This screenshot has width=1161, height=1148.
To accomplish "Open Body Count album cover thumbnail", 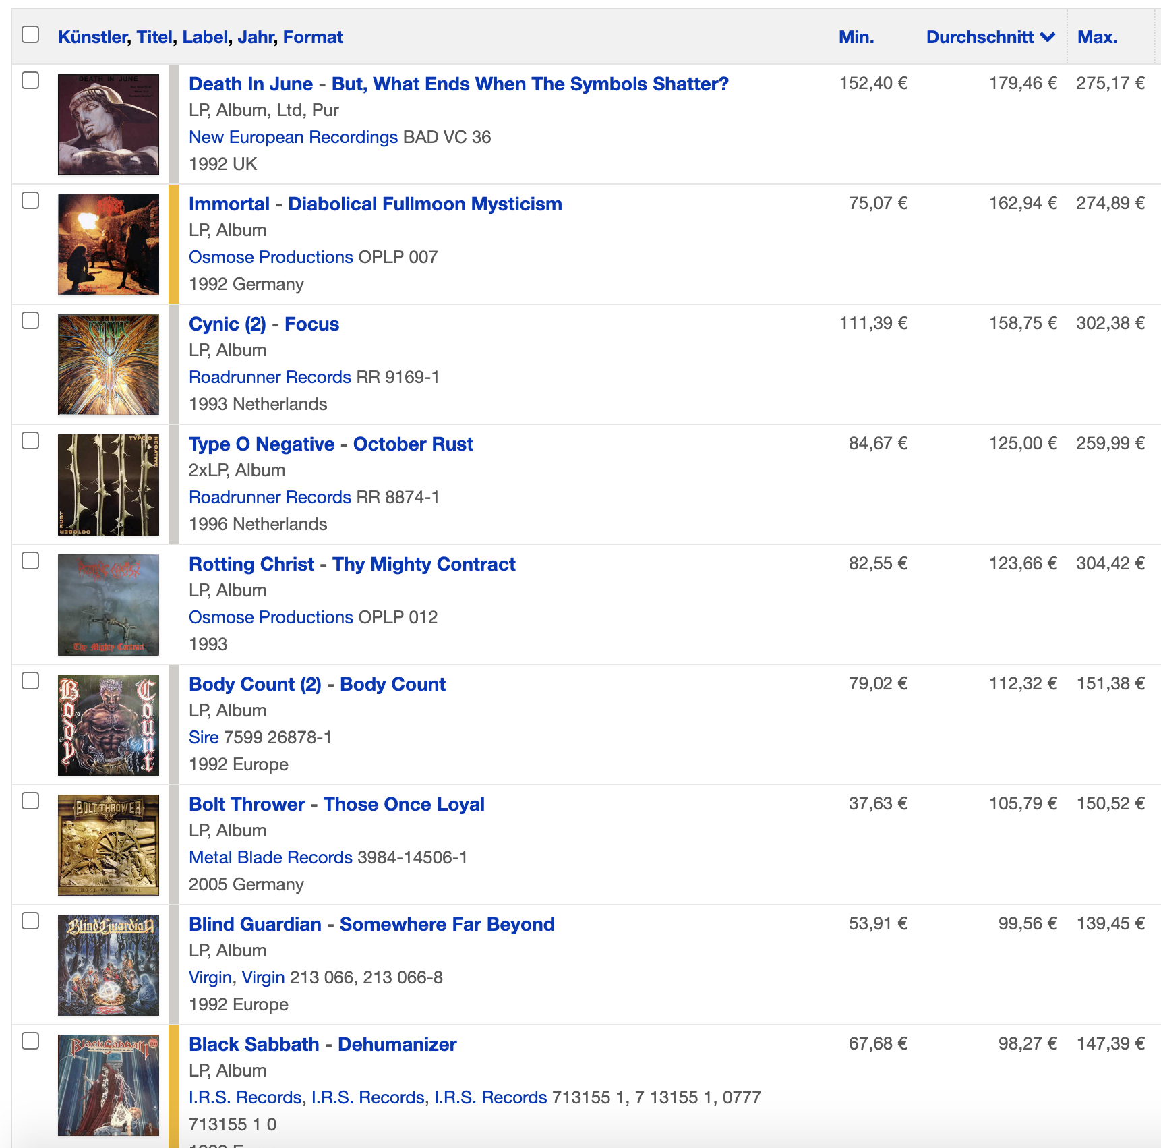I will click(x=109, y=725).
